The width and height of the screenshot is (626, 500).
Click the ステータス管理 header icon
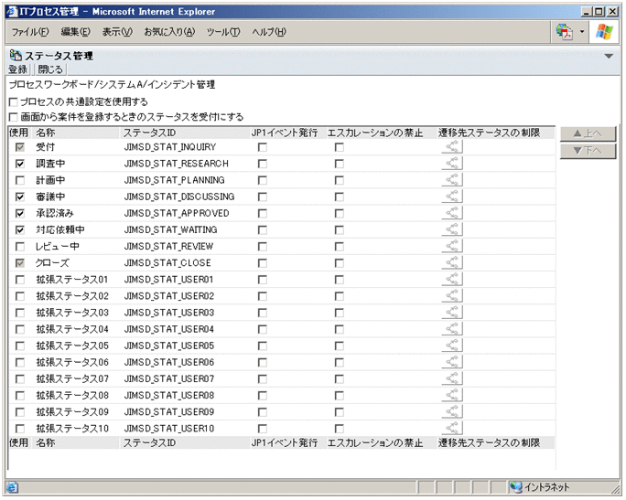pyautogui.click(x=15, y=56)
